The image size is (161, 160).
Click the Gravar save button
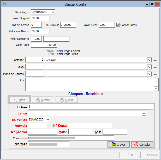[x=118, y=144]
